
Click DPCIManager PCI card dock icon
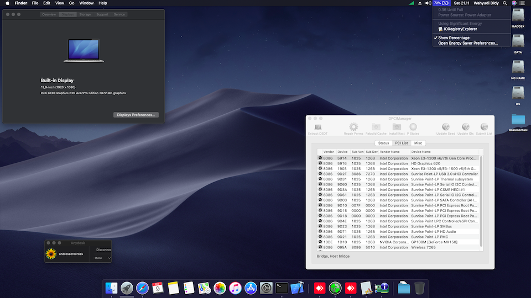[382, 288]
